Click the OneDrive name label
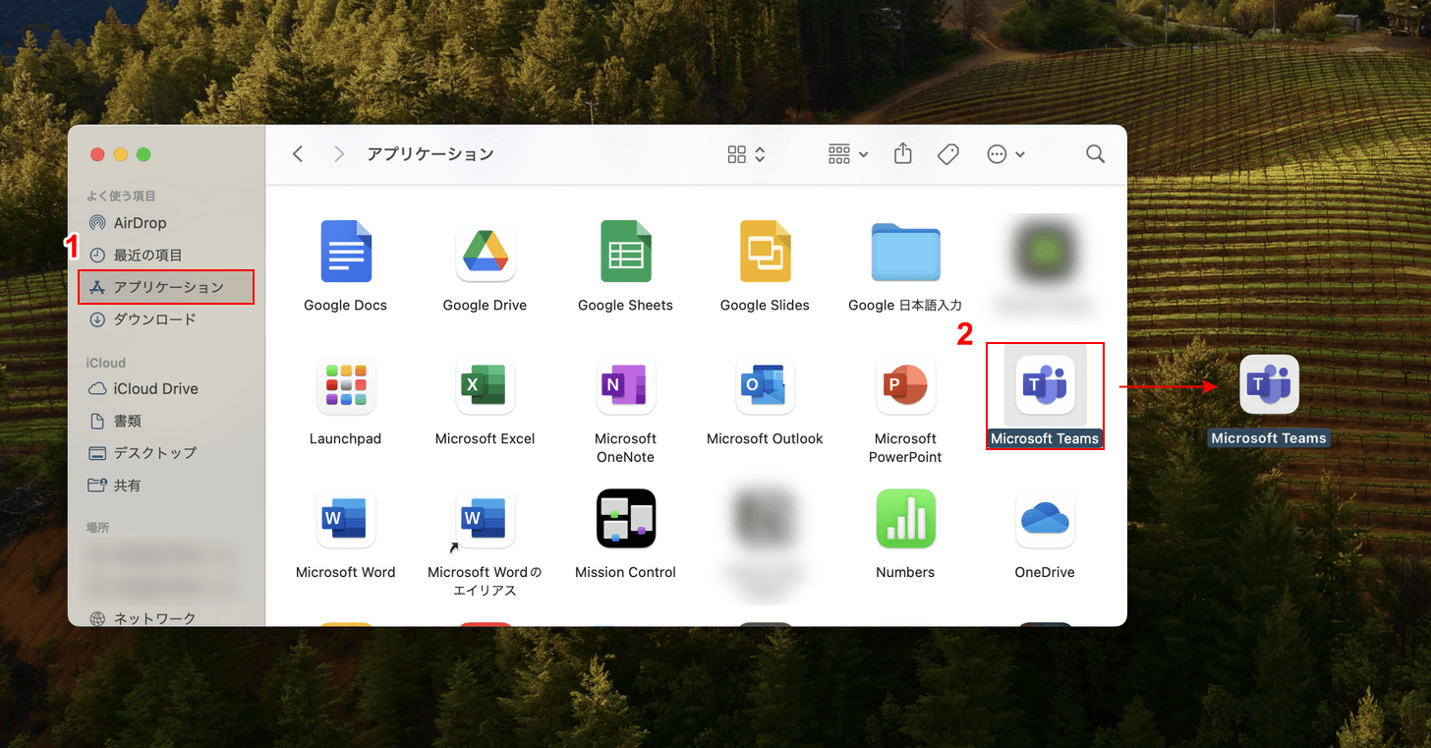 1045,572
